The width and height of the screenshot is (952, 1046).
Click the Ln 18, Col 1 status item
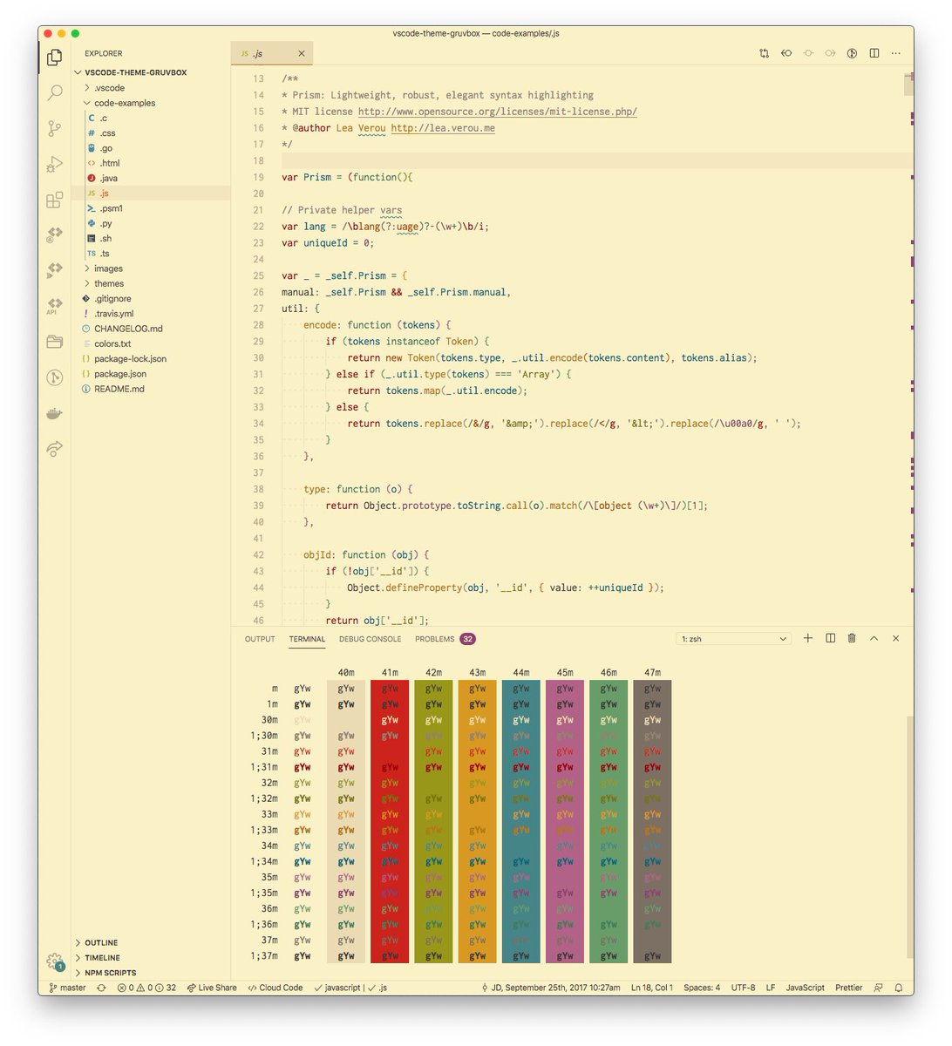651,988
